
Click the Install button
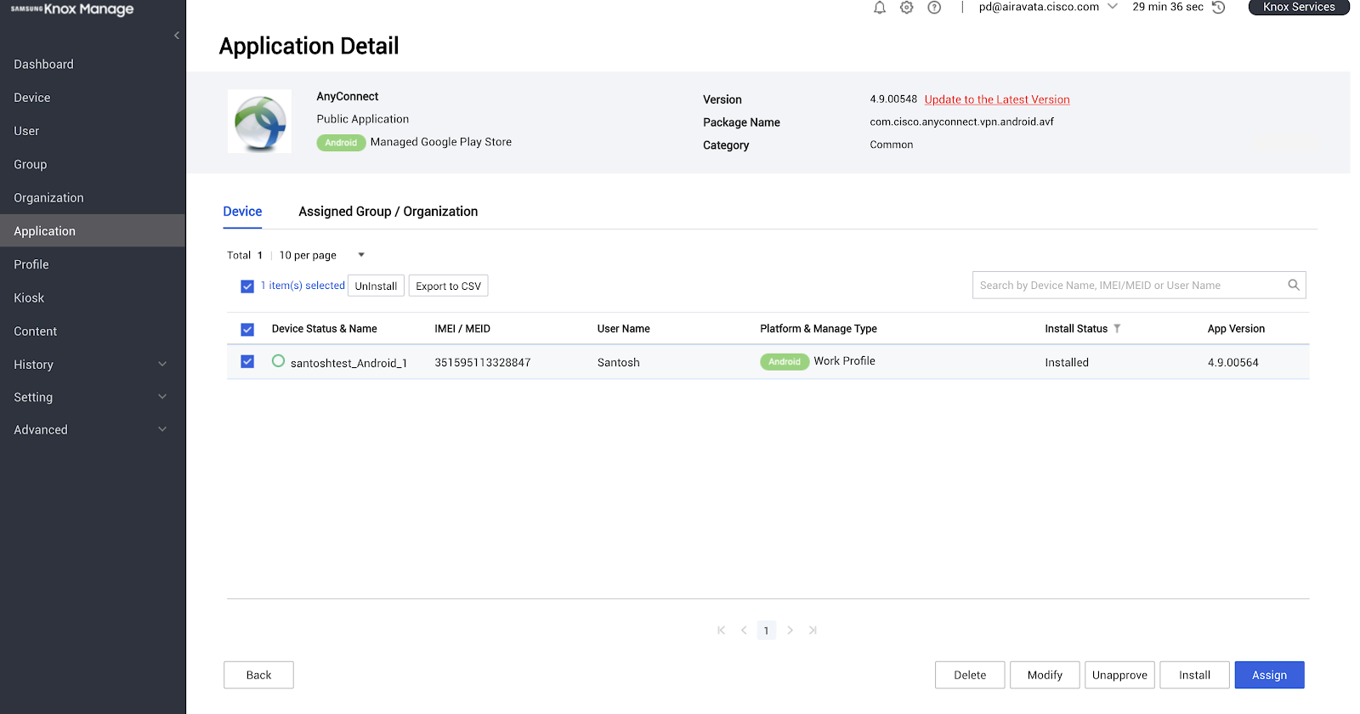tap(1194, 675)
